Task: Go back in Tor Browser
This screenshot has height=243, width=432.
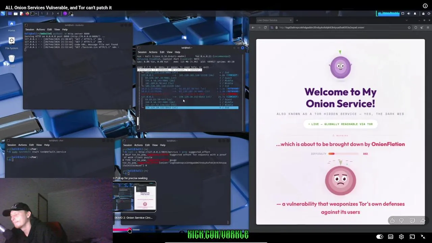Action: (x=253, y=27)
